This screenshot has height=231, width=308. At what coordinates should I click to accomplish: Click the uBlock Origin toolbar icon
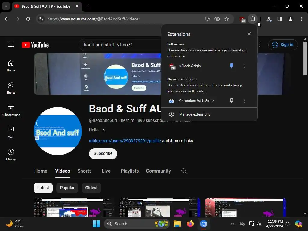(x=242, y=20)
